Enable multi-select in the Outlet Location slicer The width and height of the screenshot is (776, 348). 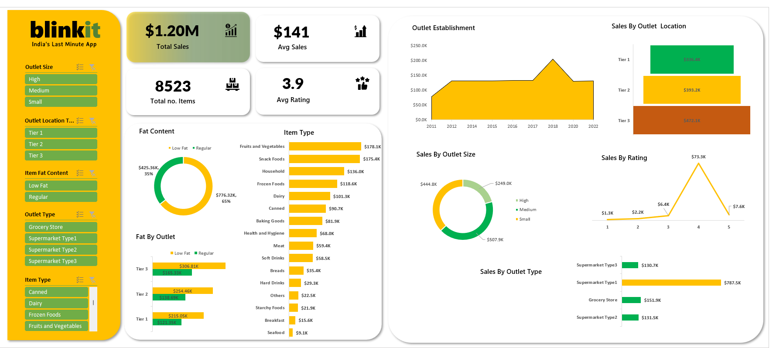(80, 121)
